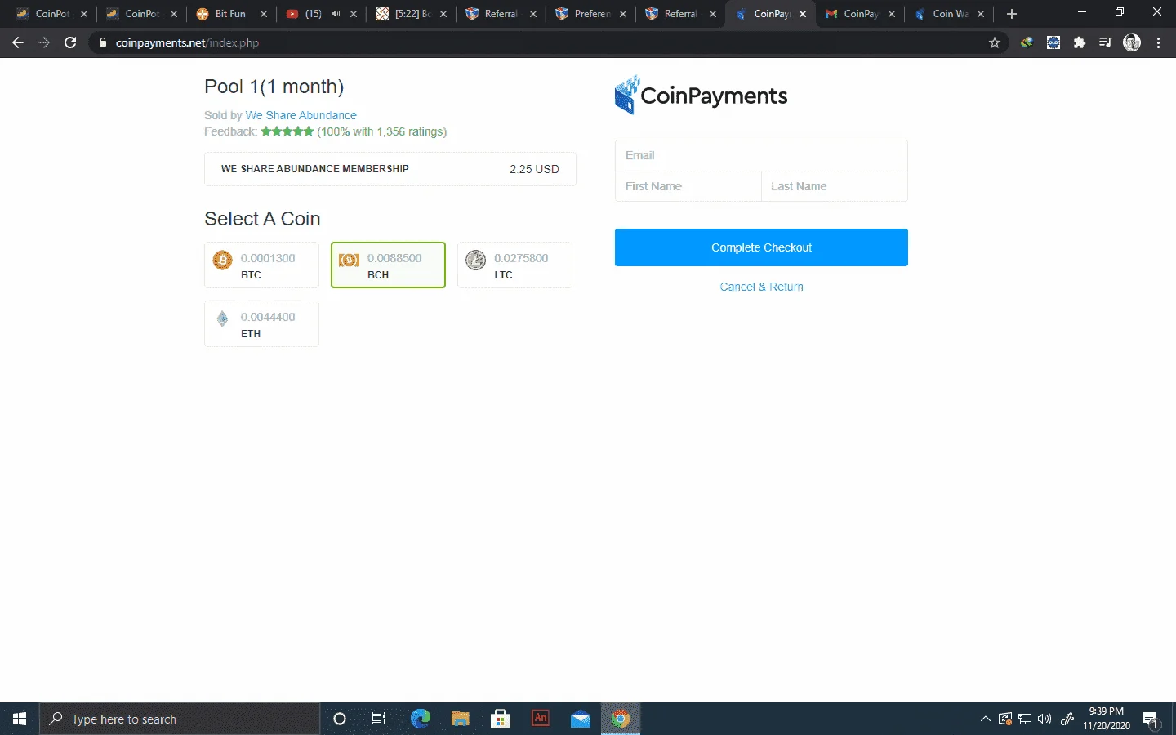The height and width of the screenshot is (735, 1176).
Task: Click the five-star feedback rating
Action: (287, 131)
